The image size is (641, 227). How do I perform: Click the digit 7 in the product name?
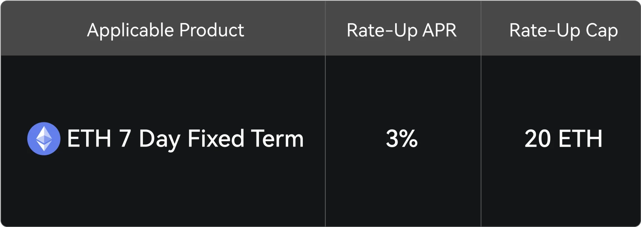point(125,138)
